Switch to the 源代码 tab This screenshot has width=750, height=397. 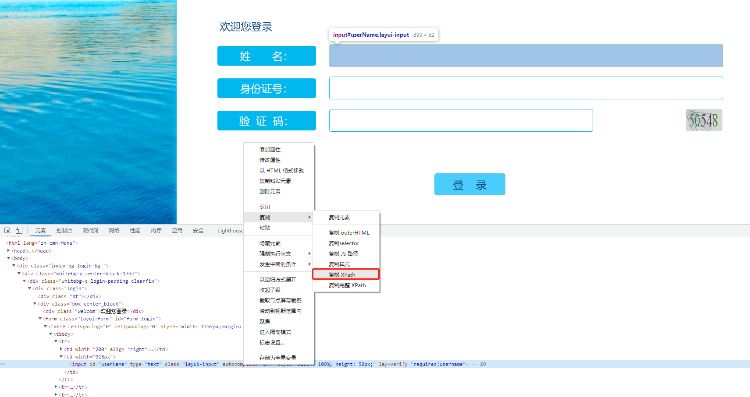[90, 230]
